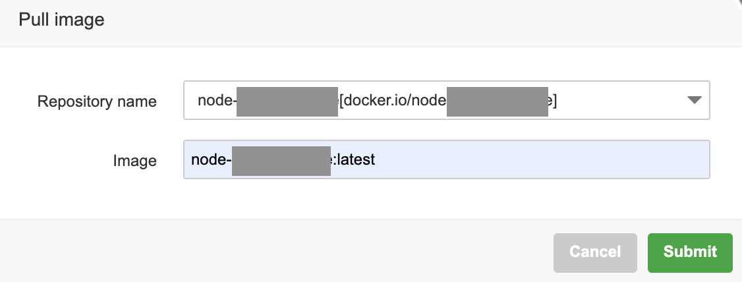Select the downward triangle in repository field
The width and height of the screenshot is (742, 282).
(x=693, y=100)
